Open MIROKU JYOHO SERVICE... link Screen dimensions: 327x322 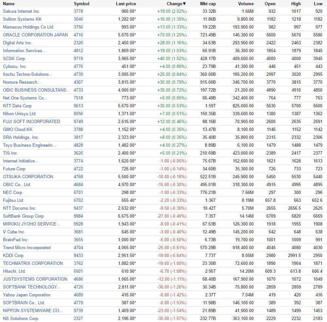[31, 224]
